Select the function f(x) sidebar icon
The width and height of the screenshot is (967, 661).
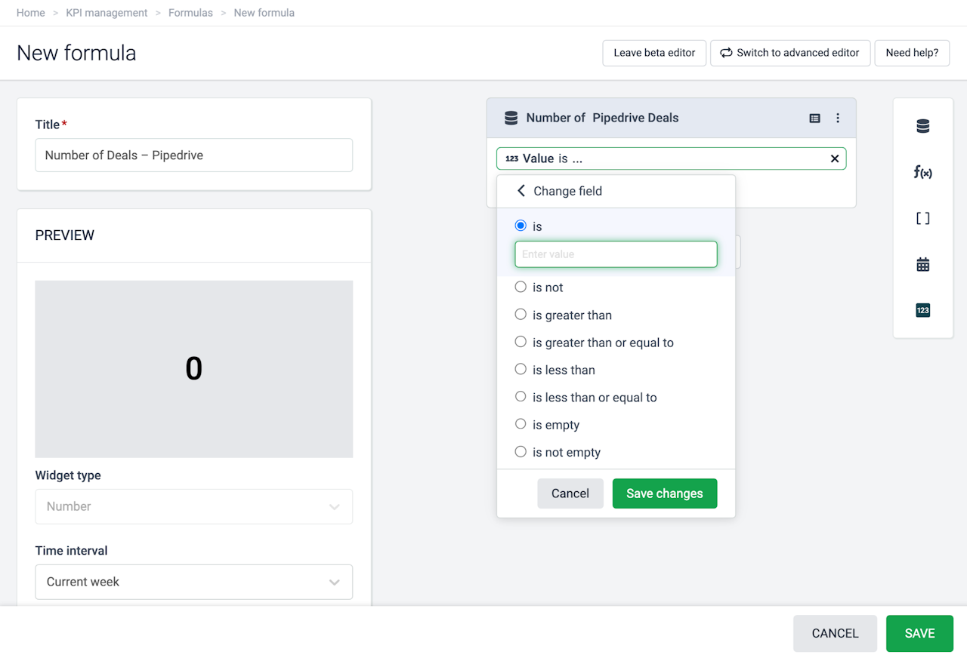tap(922, 173)
